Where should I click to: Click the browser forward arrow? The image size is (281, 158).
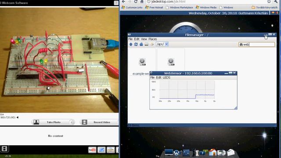130,2
